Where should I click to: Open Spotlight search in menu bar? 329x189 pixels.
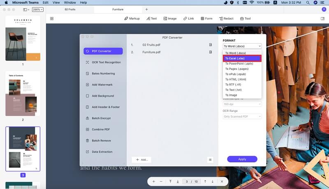pos(308,2)
